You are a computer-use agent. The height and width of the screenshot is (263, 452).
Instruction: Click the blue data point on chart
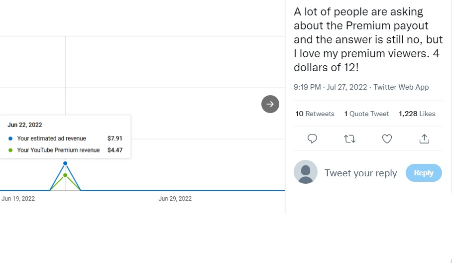[x=65, y=163]
